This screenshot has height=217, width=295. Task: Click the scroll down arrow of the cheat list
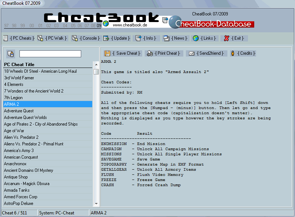96,204
